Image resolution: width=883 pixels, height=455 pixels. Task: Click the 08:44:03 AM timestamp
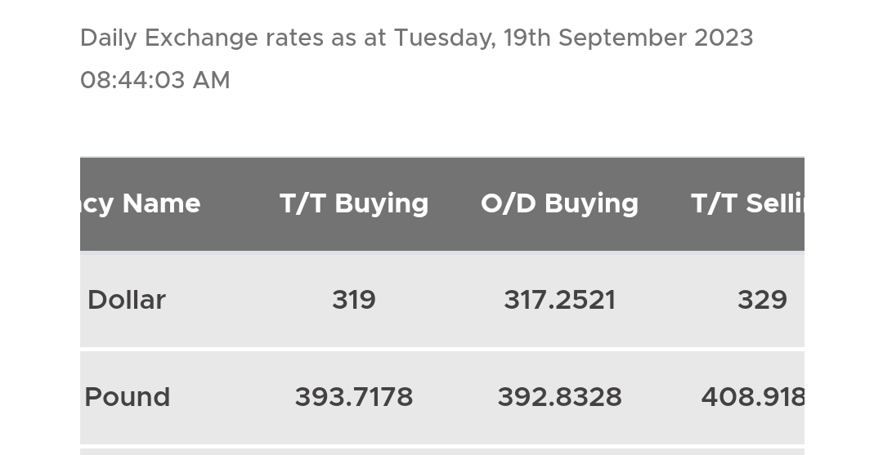[155, 80]
